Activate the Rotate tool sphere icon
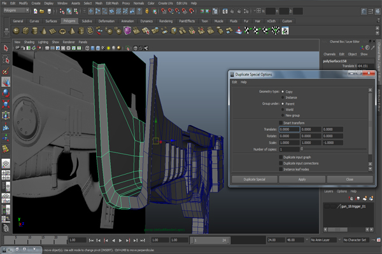Image resolution: width=382 pixels, height=254 pixels. click(x=6, y=93)
